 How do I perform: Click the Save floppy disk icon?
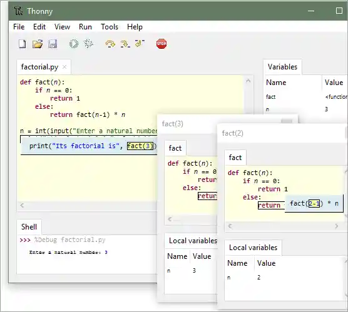[53, 44]
